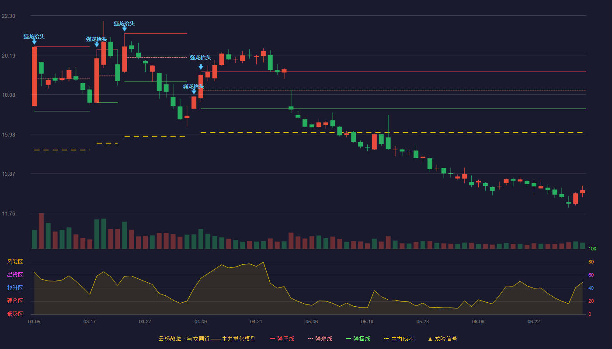The width and height of the screenshot is (612, 349).
Task: Click the 11.76 price axis label
Action: [8, 214]
